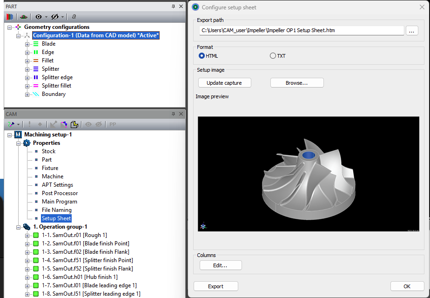
Task: Click the yellow solid simulation icon in CAM toolbar
Action: pos(75,124)
